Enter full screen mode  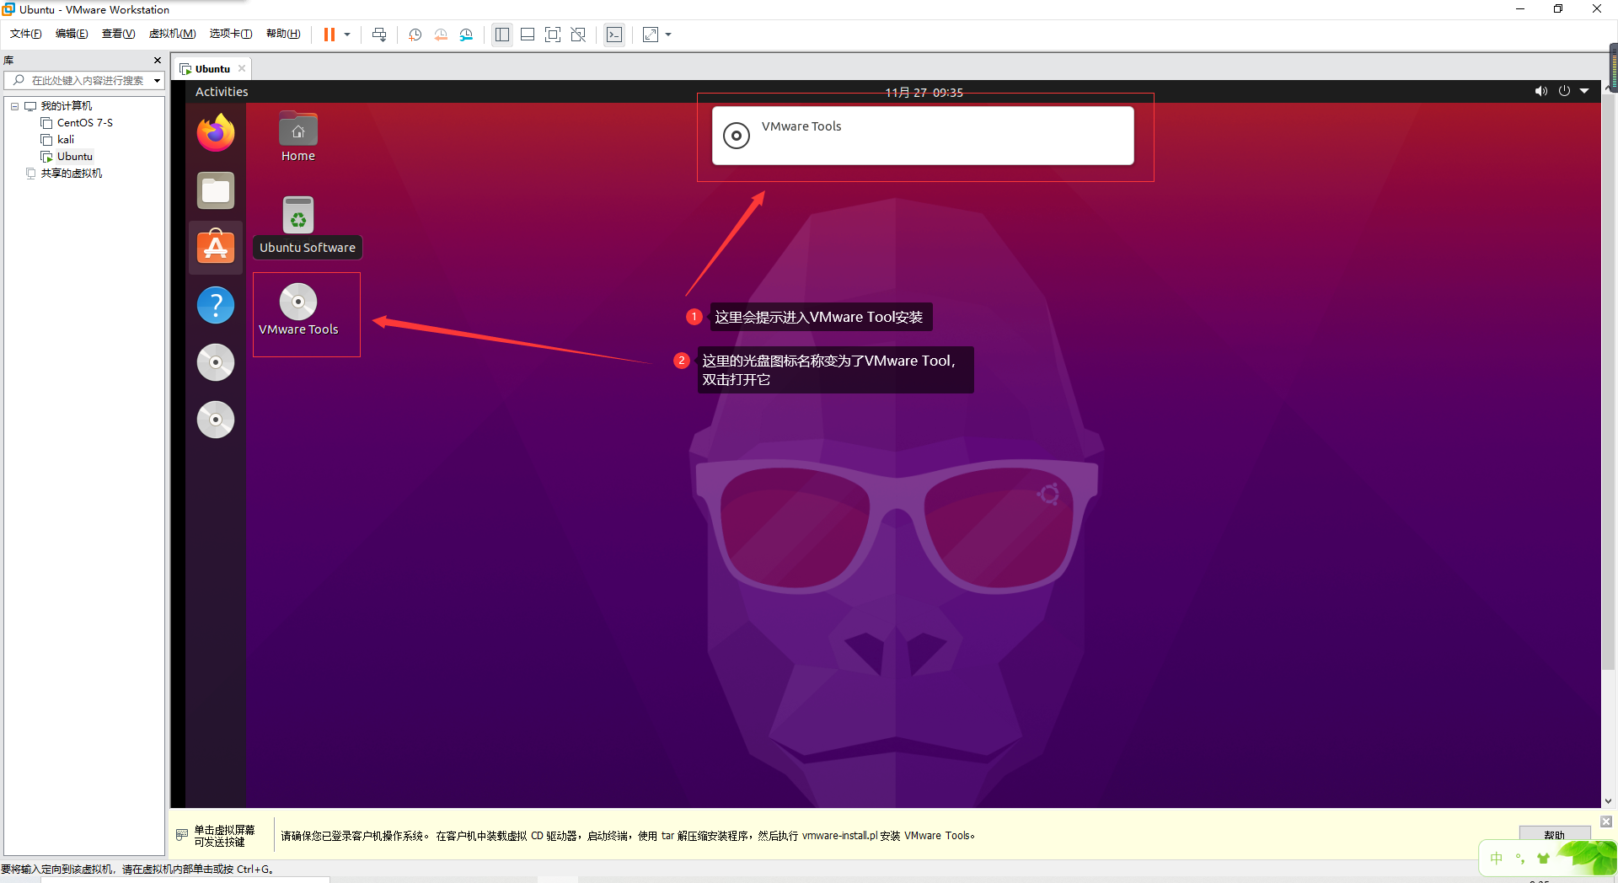(553, 35)
